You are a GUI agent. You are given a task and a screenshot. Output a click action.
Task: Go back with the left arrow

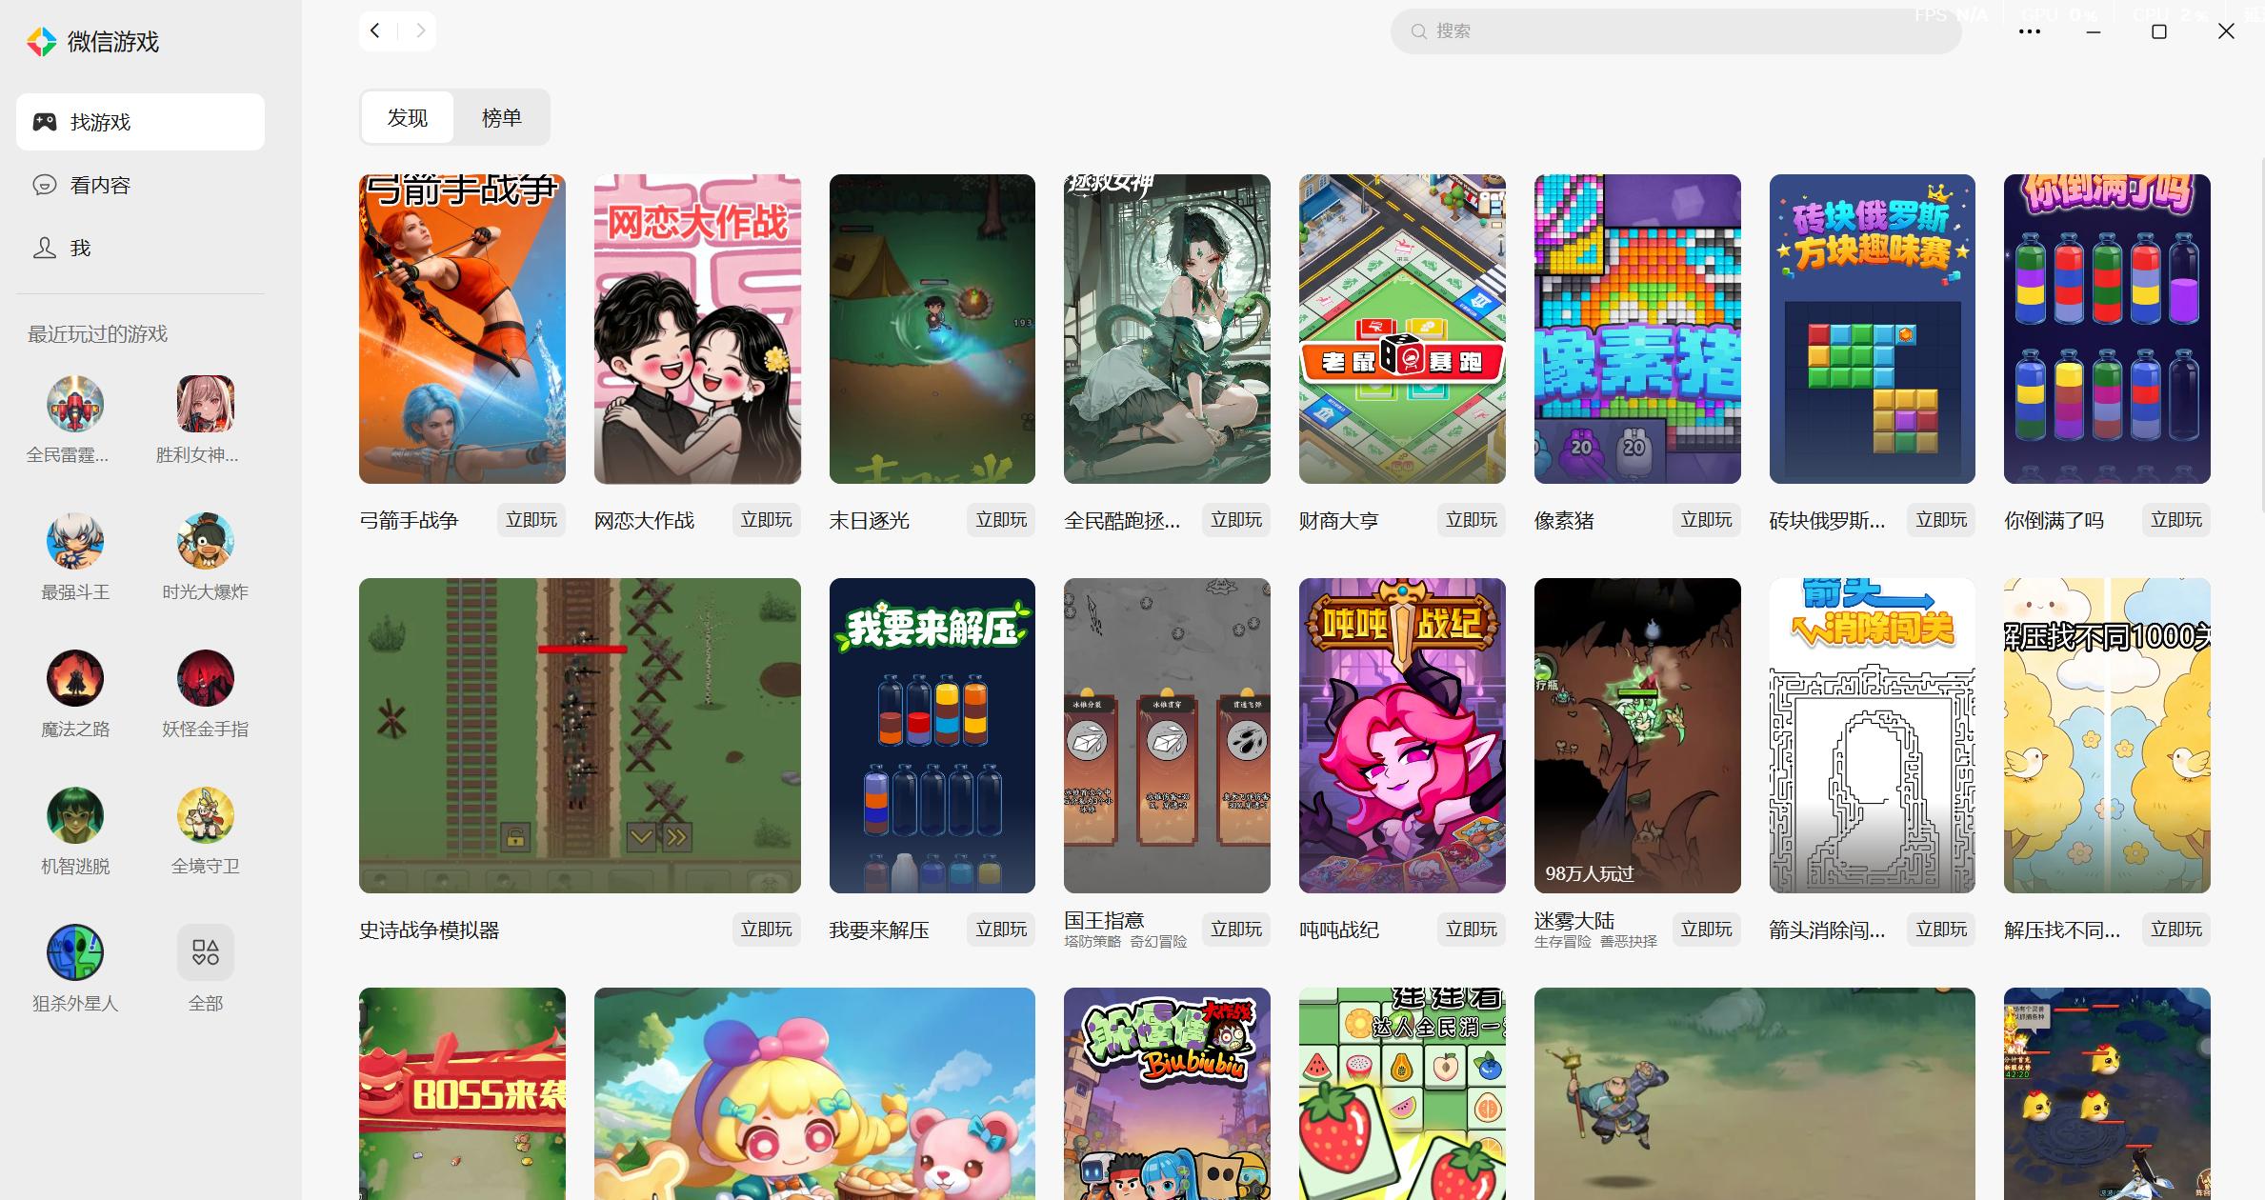tap(376, 31)
